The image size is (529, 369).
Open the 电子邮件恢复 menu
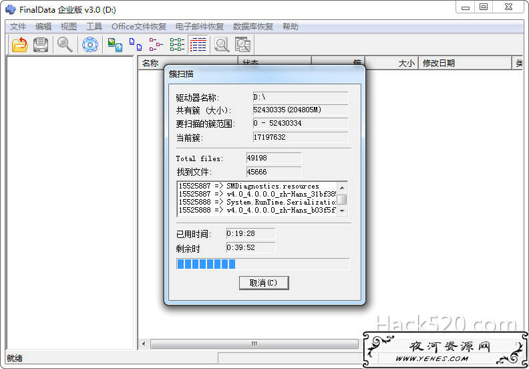click(200, 27)
